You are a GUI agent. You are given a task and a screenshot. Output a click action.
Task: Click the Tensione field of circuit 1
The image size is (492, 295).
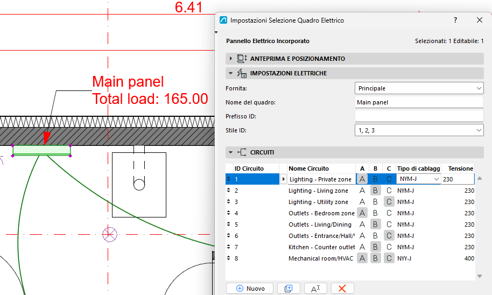pyautogui.click(x=458, y=179)
